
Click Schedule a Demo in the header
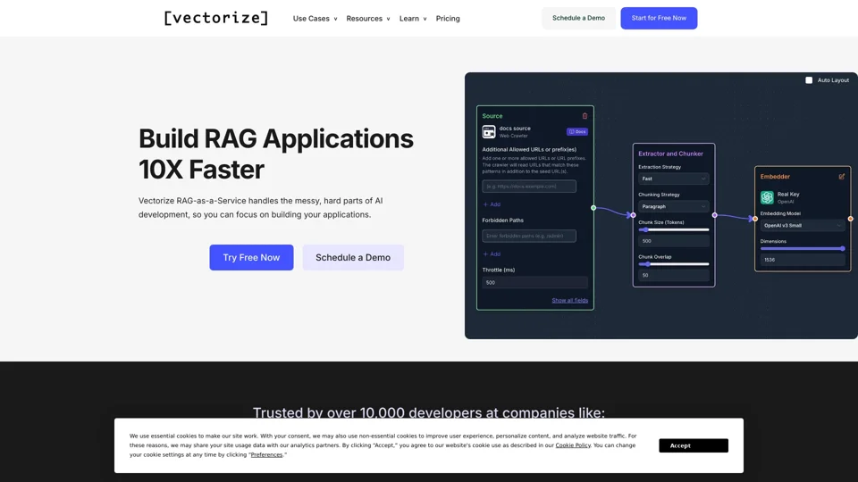tap(578, 18)
